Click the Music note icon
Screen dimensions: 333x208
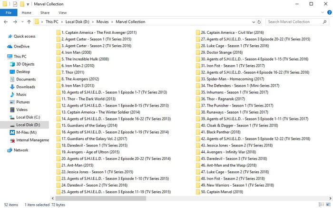pyautogui.click(x=12, y=94)
